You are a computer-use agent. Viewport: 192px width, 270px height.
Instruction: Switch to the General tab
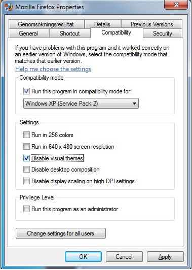coord(28,33)
